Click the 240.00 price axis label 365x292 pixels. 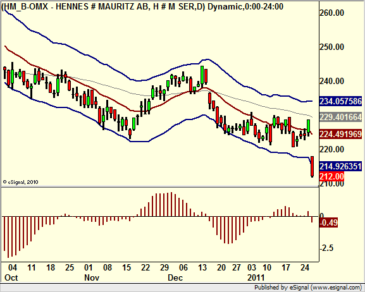[x=331, y=81]
